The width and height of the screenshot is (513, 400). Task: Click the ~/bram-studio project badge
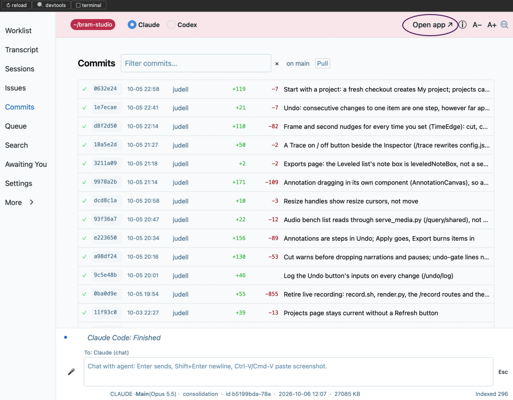tap(93, 25)
